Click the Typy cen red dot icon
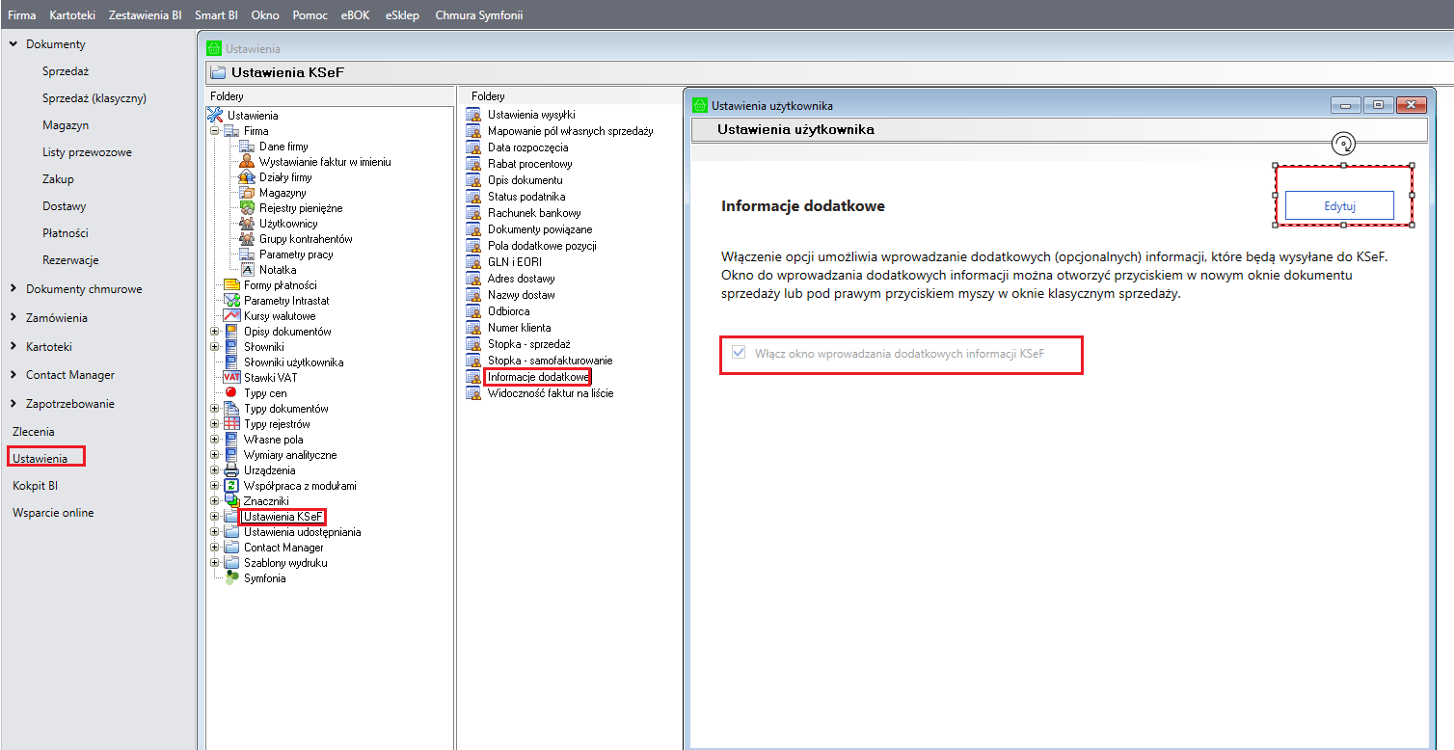 231,393
